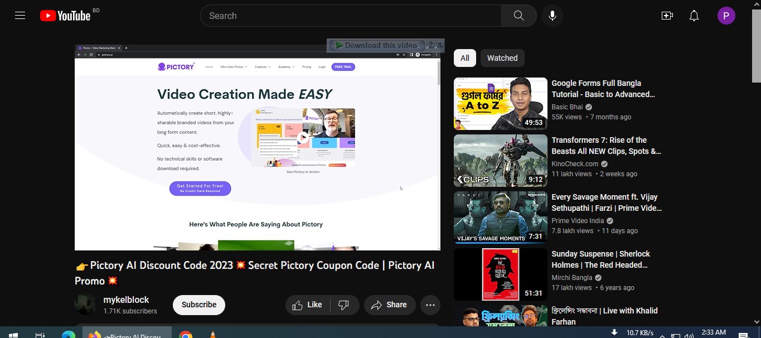The image size is (761, 338).
Task: Start voice search with microphone icon
Action: [x=552, y=16]
